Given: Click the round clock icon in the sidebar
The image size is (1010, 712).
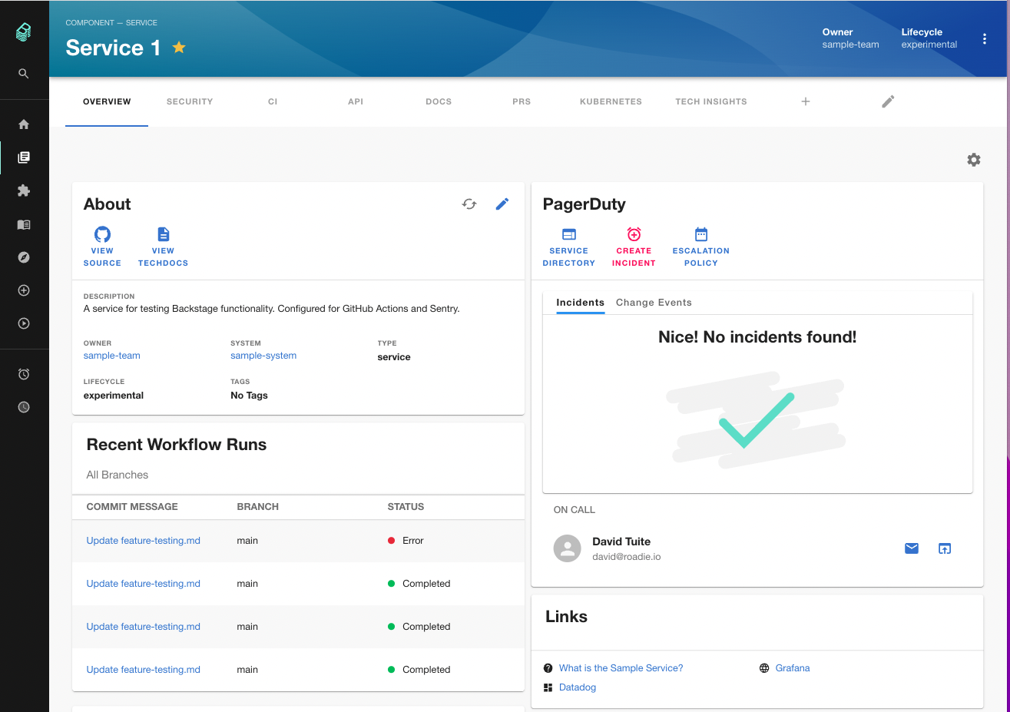Looking at the screenshot, I should pyautogui.click(x=24, y=407).
